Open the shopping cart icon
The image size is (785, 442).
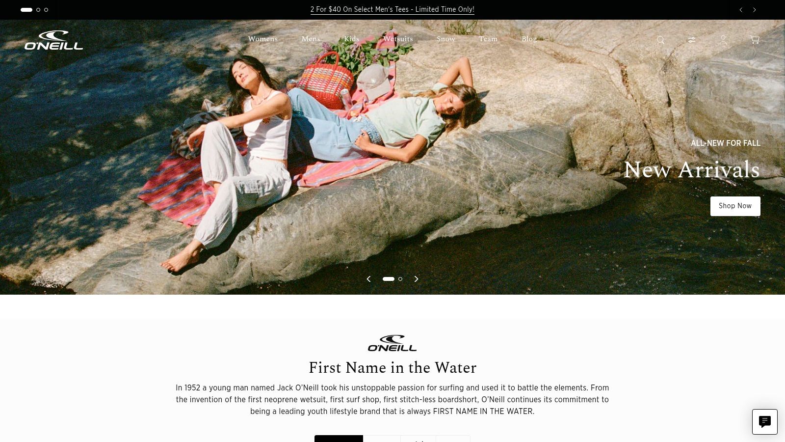click(x=755, y=40)
